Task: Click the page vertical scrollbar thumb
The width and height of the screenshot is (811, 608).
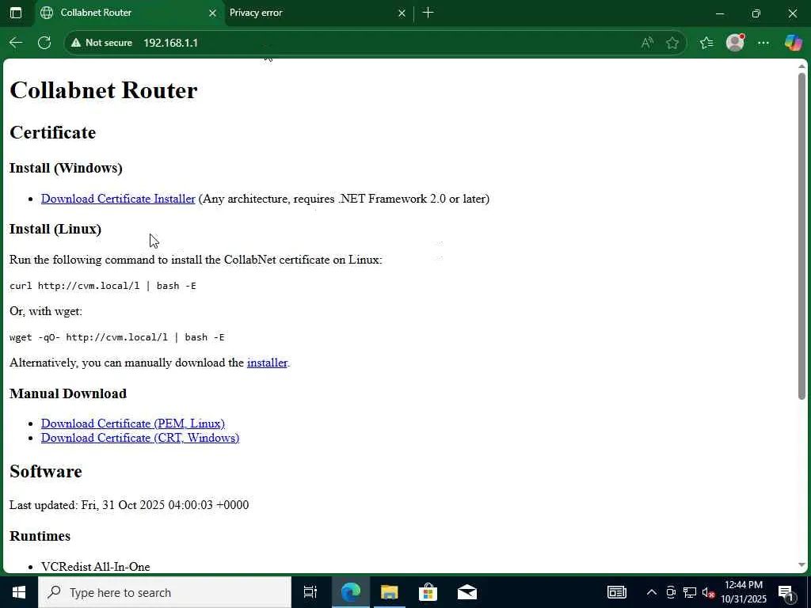Action: pos(801,235)
